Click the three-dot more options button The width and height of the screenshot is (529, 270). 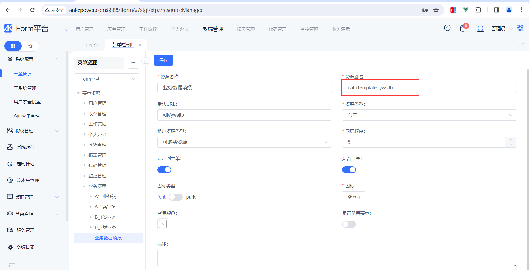coord(133,63)
